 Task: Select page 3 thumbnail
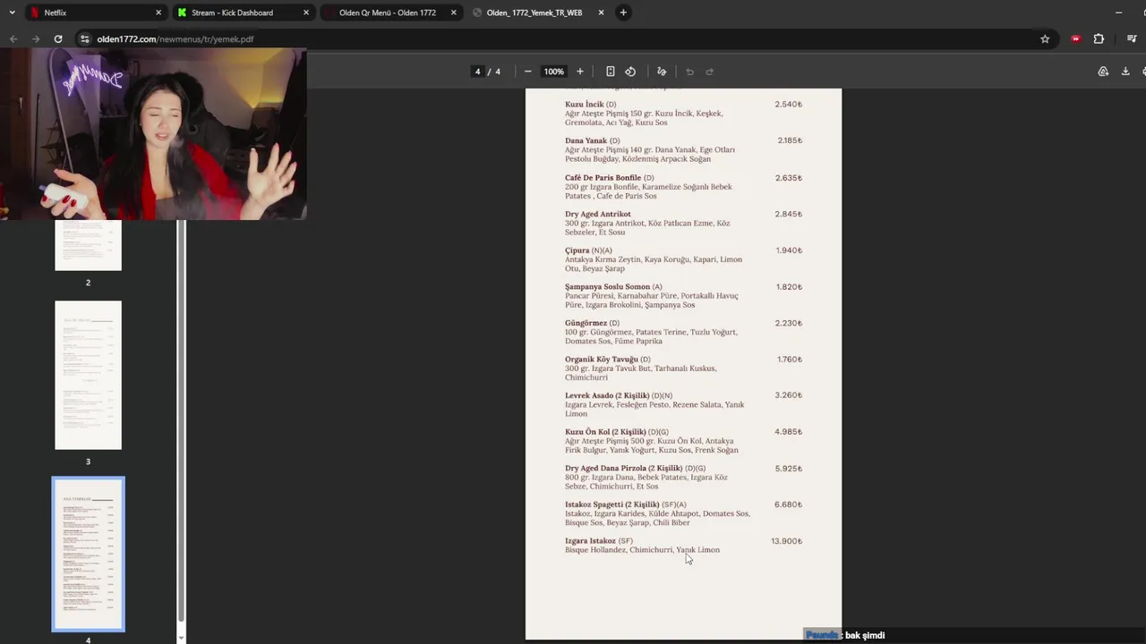point(88,375)
